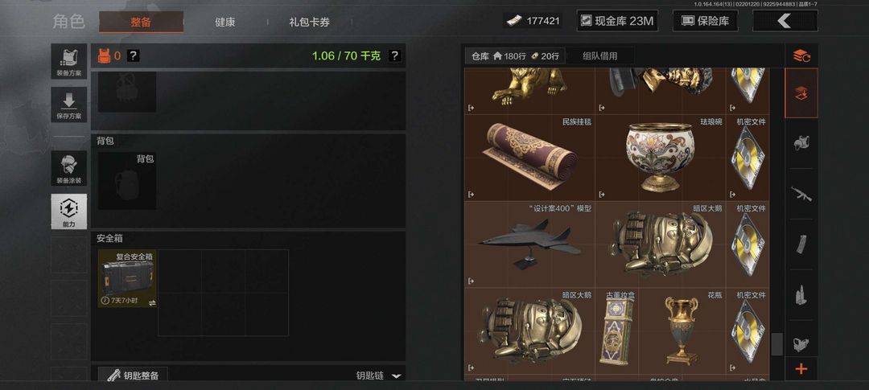Click the swap arrows on 复合安全箱

click(152, 302)
